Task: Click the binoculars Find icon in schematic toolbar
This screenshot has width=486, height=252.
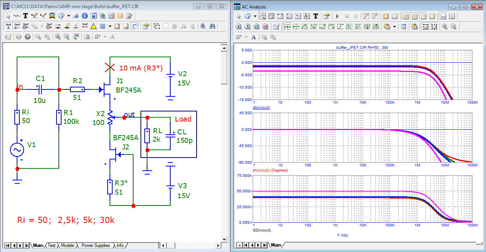Action: pos(212,26)
